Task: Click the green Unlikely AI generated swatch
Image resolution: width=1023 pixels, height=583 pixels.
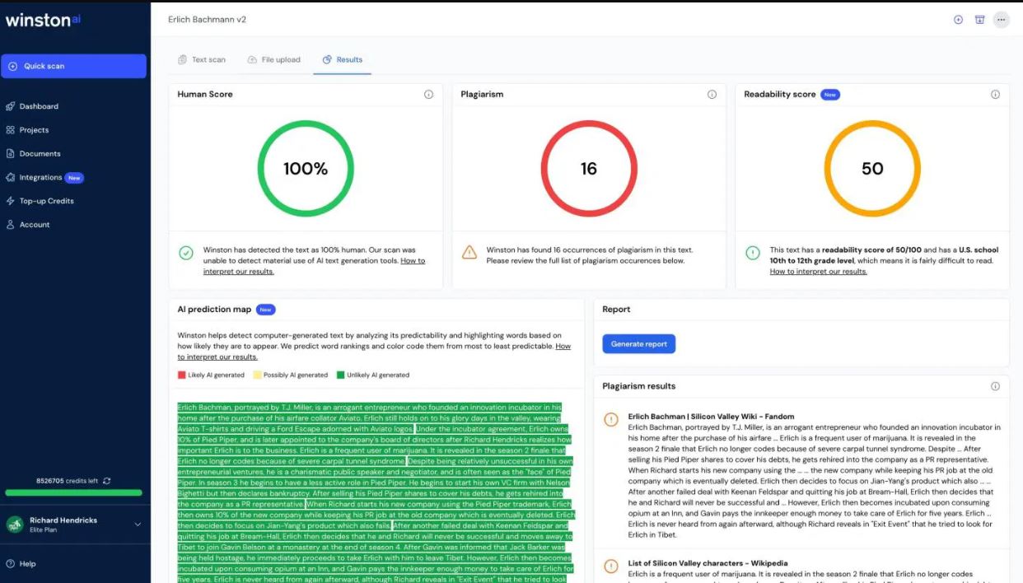Action: point(340,375)
